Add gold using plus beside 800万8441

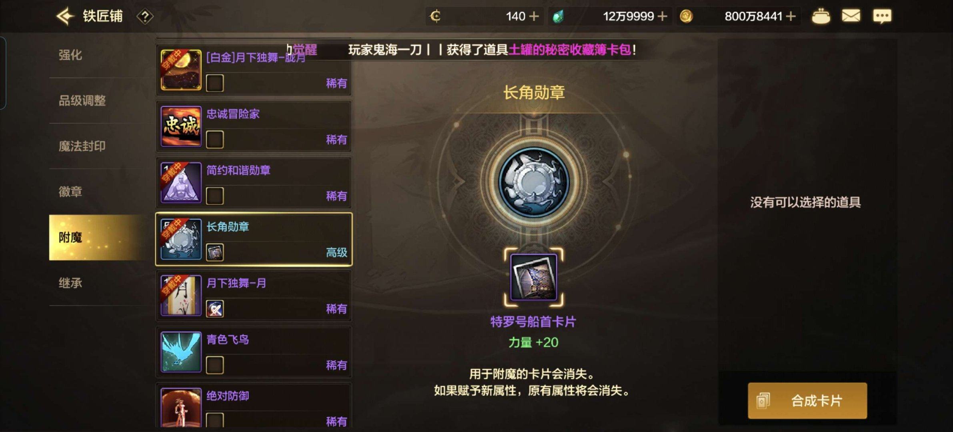[x=790, y=16]
